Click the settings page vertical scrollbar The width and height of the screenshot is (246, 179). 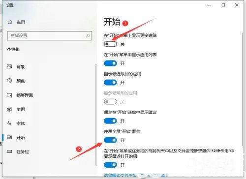[243, 89]
